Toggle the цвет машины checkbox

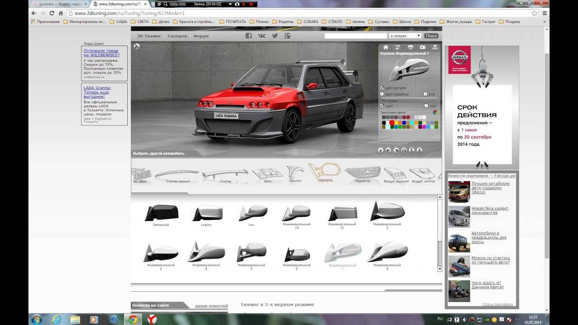(382, 94)
